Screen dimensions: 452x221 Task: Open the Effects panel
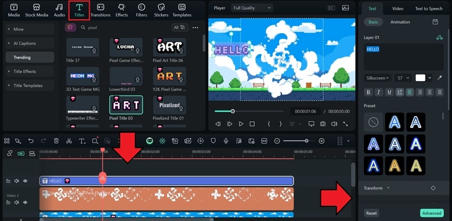tap(121, 11)
